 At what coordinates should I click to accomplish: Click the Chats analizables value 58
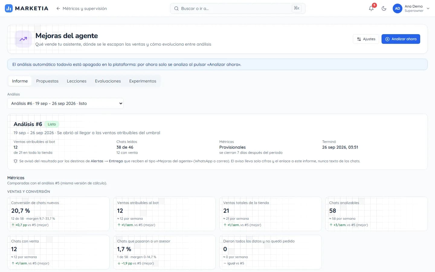click(x=333, y=211)
